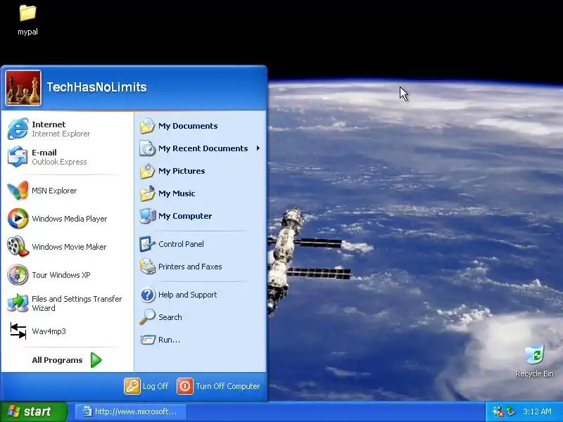Click the Windows Media Player label

pyautogui.click(x=69, y=219)
